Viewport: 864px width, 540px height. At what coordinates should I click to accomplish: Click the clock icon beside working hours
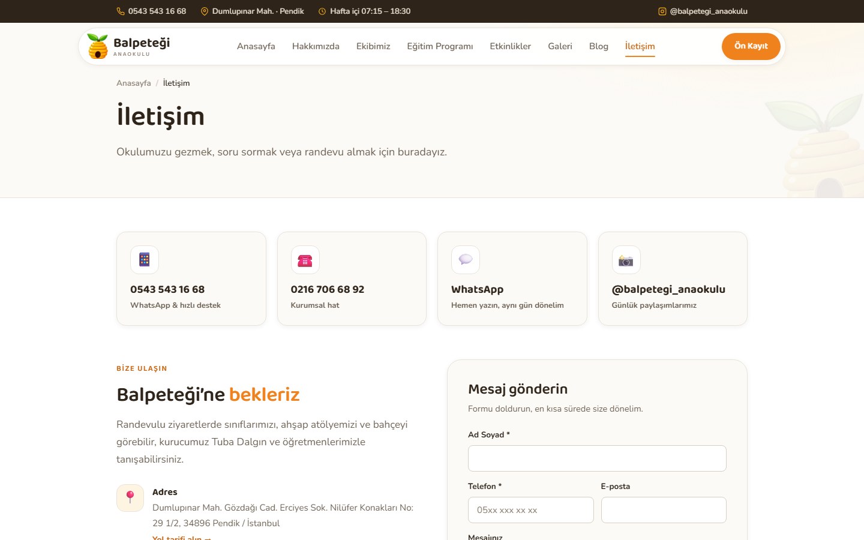(x=322, y=11)
